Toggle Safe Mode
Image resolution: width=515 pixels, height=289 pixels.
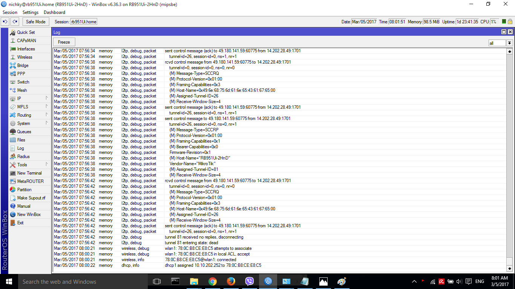pos(35,22)
